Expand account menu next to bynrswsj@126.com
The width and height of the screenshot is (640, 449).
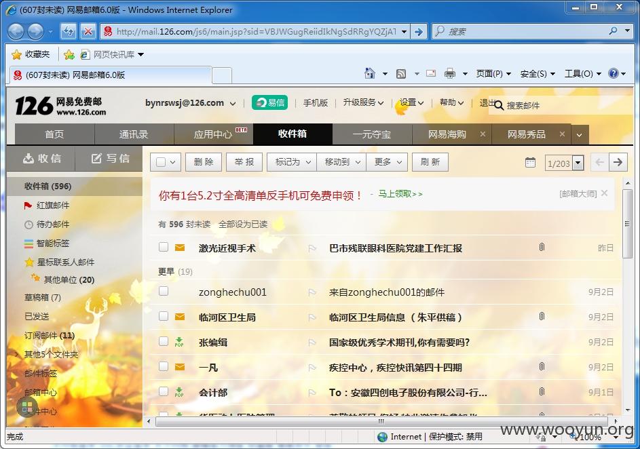click(x=233, y=104)
